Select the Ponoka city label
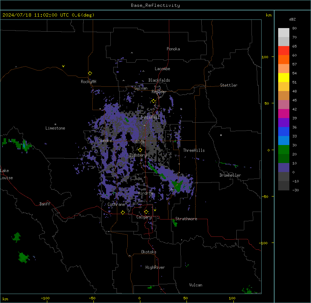Screen dimensions: 311x303 coord(173,49)
